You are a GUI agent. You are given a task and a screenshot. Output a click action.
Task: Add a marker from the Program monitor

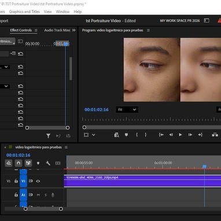point(126,135)
